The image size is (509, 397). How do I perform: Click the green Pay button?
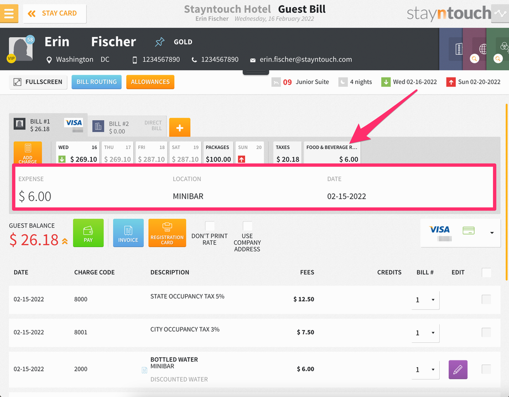tap(89, 233)
